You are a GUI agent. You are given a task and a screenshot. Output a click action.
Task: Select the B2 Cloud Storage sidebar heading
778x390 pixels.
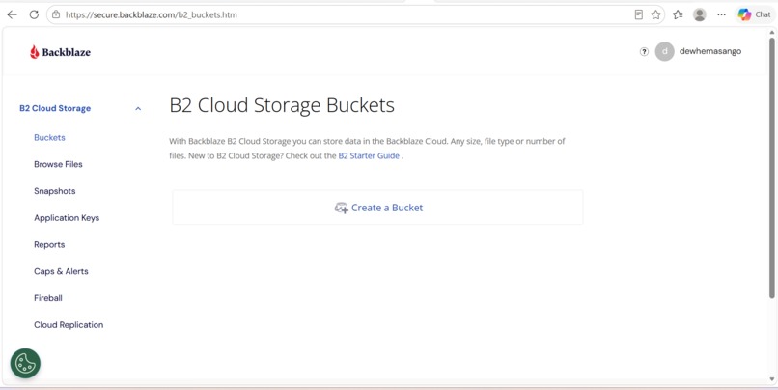(55, 108)
